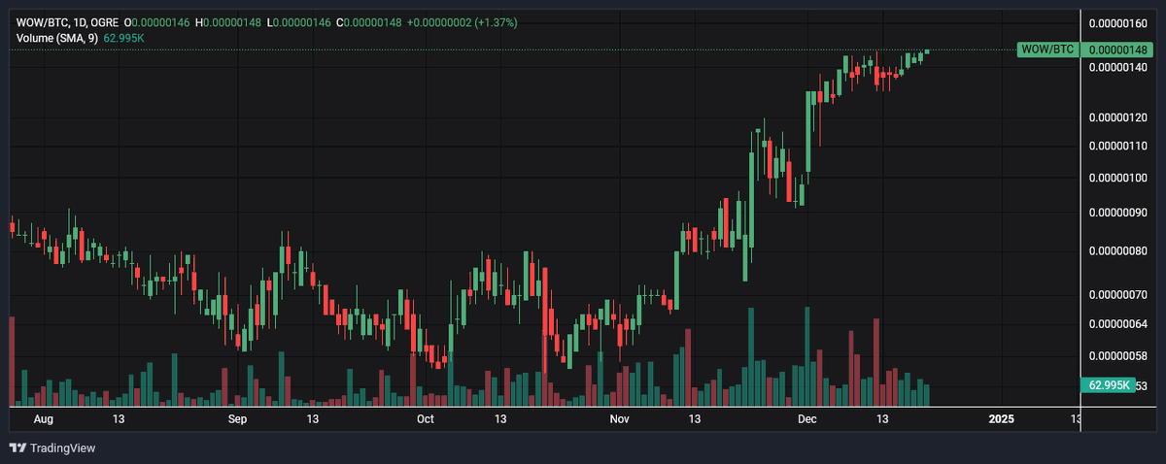This screenshot has width=1166, height=464.
Task: Click the 0.00000090 price axis label
Action: click(1117, 213)
